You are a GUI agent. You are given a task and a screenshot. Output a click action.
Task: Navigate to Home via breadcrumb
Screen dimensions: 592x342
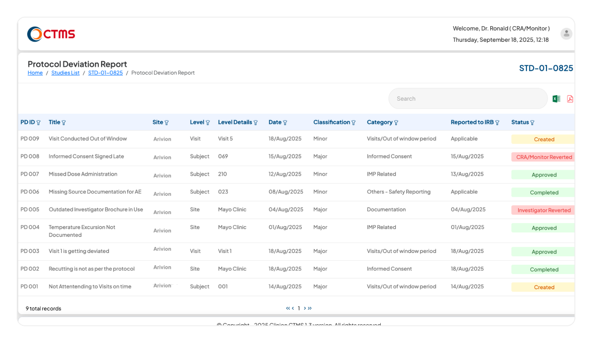[x=35, y=72]
